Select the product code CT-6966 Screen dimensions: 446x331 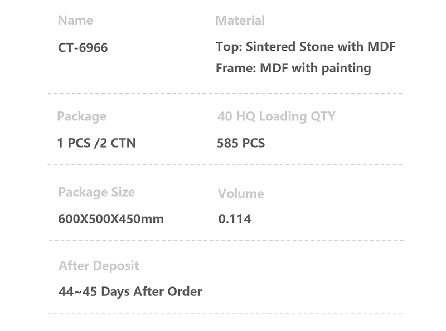coord(83,48)
